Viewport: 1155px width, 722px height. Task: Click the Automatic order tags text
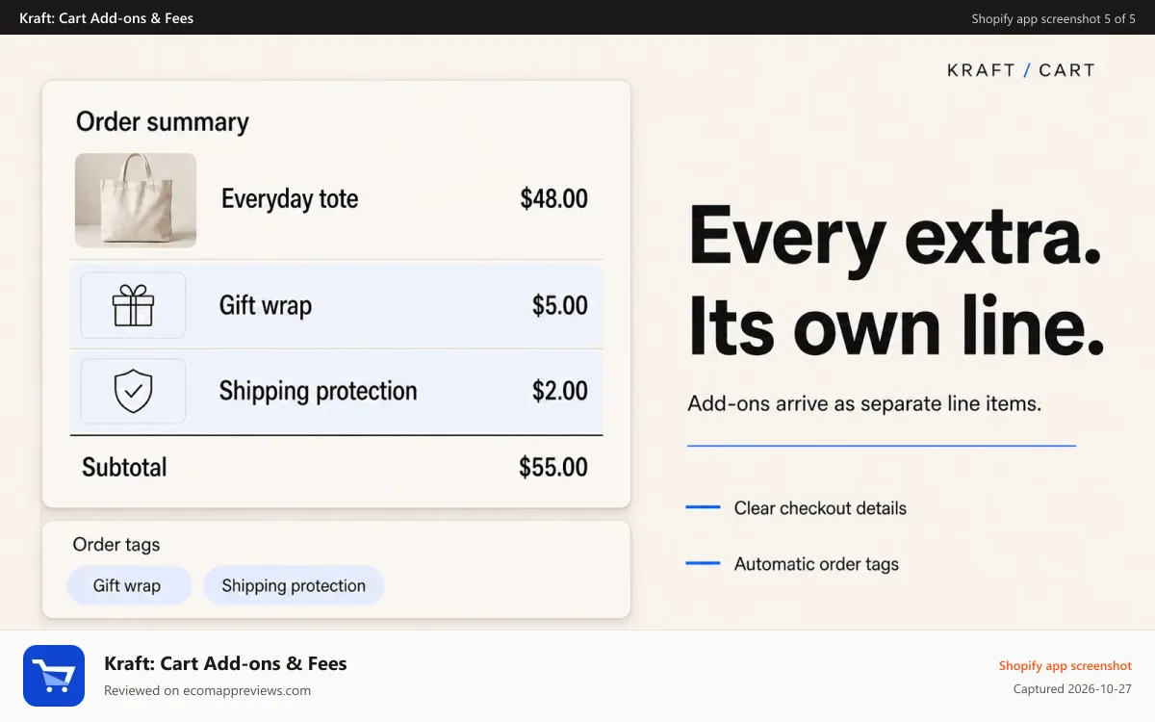point(816,564)
